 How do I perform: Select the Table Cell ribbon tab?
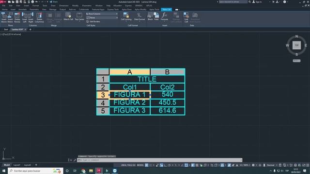tap(167, 10)
